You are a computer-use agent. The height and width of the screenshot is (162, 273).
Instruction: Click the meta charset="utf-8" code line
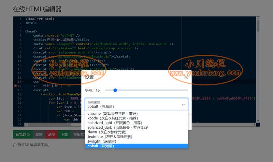(x=56, y=36)
